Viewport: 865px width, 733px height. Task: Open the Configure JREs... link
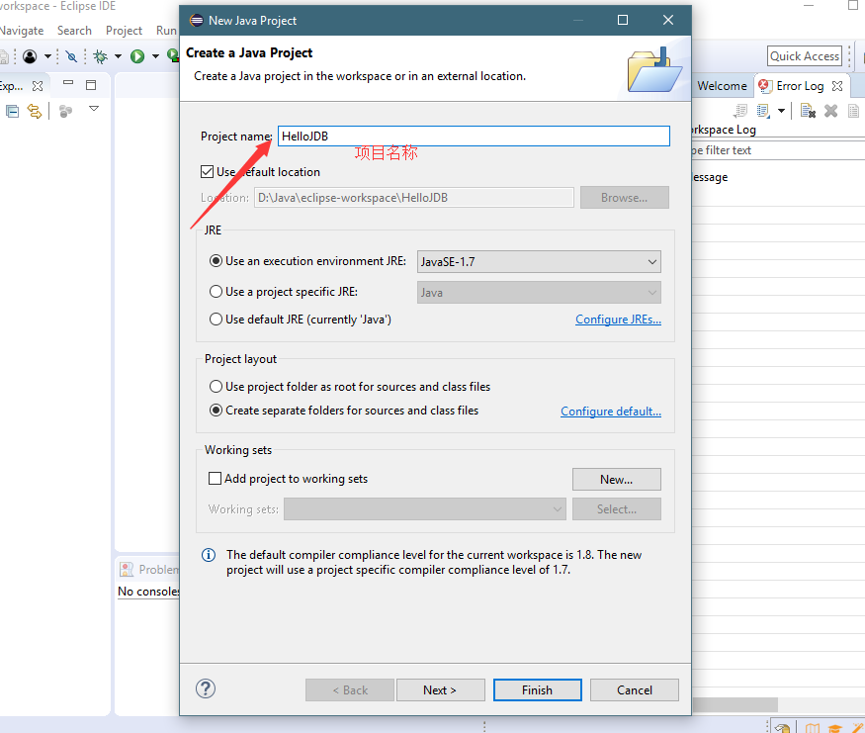(x=618, y=320)
